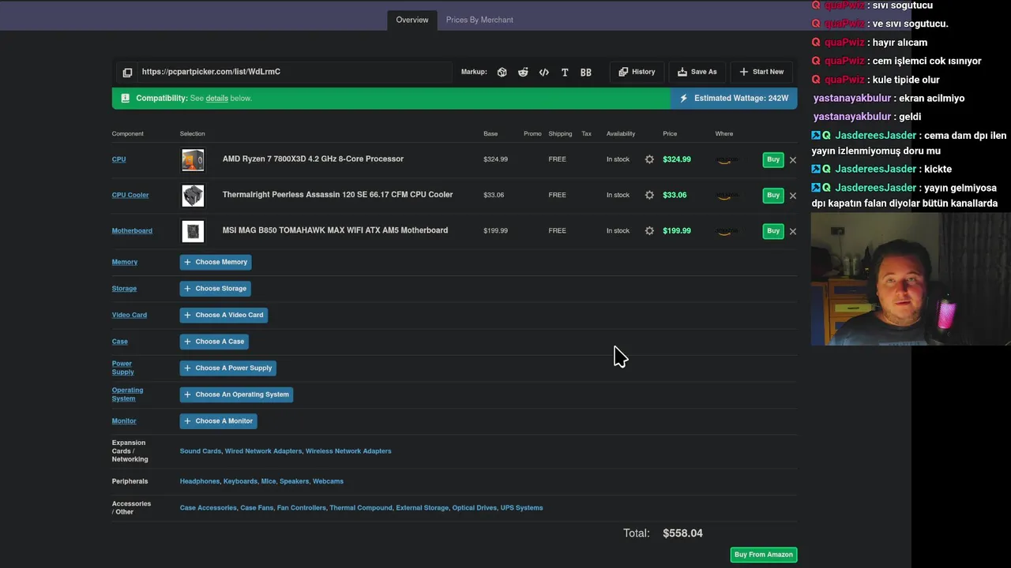Open the Webcams peripherals link
The image size is (1011, 568).
click(328, 481)
